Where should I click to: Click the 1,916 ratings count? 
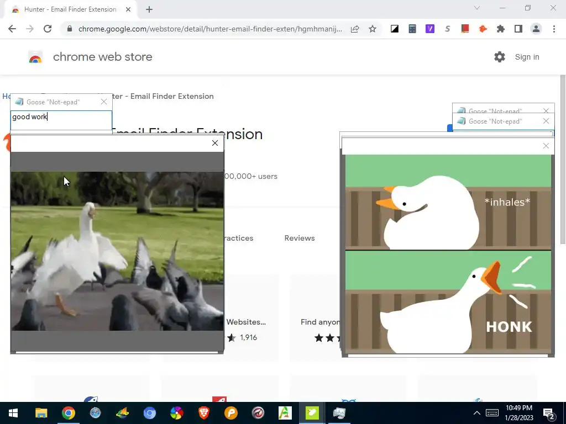tap(248, 337)
